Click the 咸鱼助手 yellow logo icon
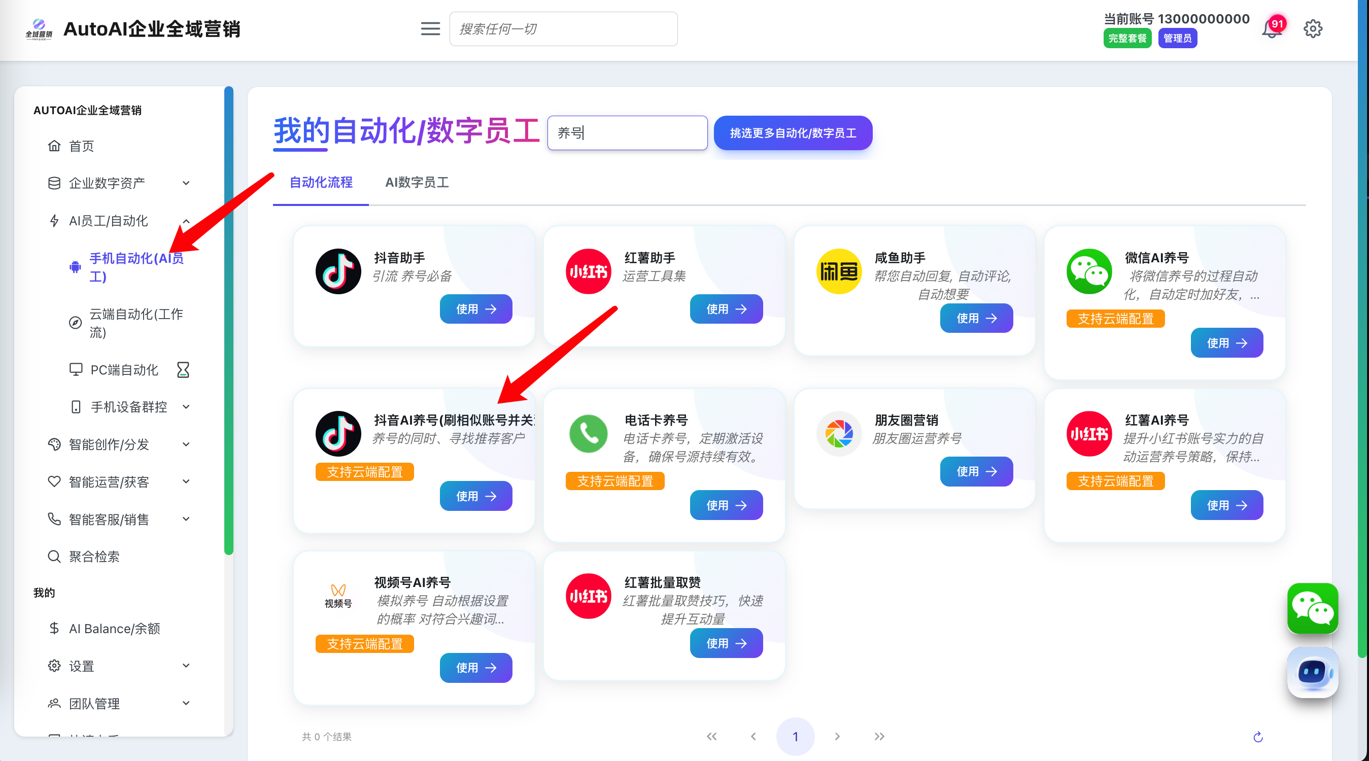 pos(839,271)
